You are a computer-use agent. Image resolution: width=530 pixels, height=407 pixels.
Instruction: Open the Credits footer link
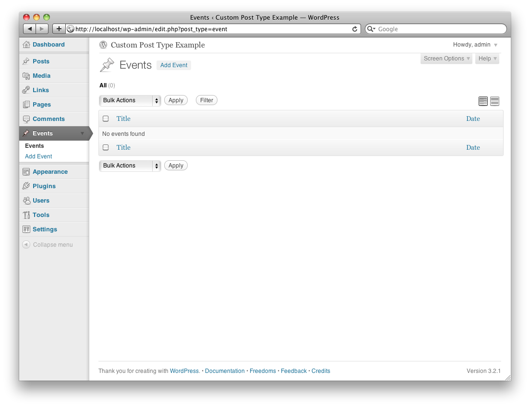321,371
